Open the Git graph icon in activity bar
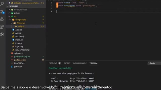Screen dimensions: 161x90 pyautogui.click(x=2, y=34)
